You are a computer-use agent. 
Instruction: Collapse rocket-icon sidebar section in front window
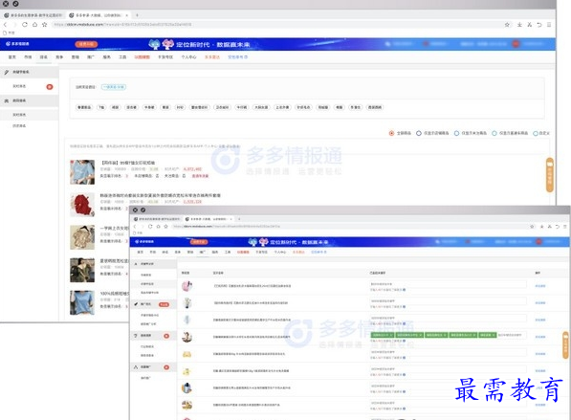click(153, 367)
